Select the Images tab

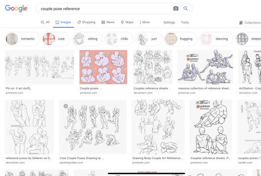coord(63,22)
